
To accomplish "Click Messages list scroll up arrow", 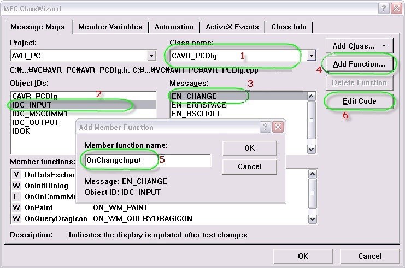I will [311, 97].
